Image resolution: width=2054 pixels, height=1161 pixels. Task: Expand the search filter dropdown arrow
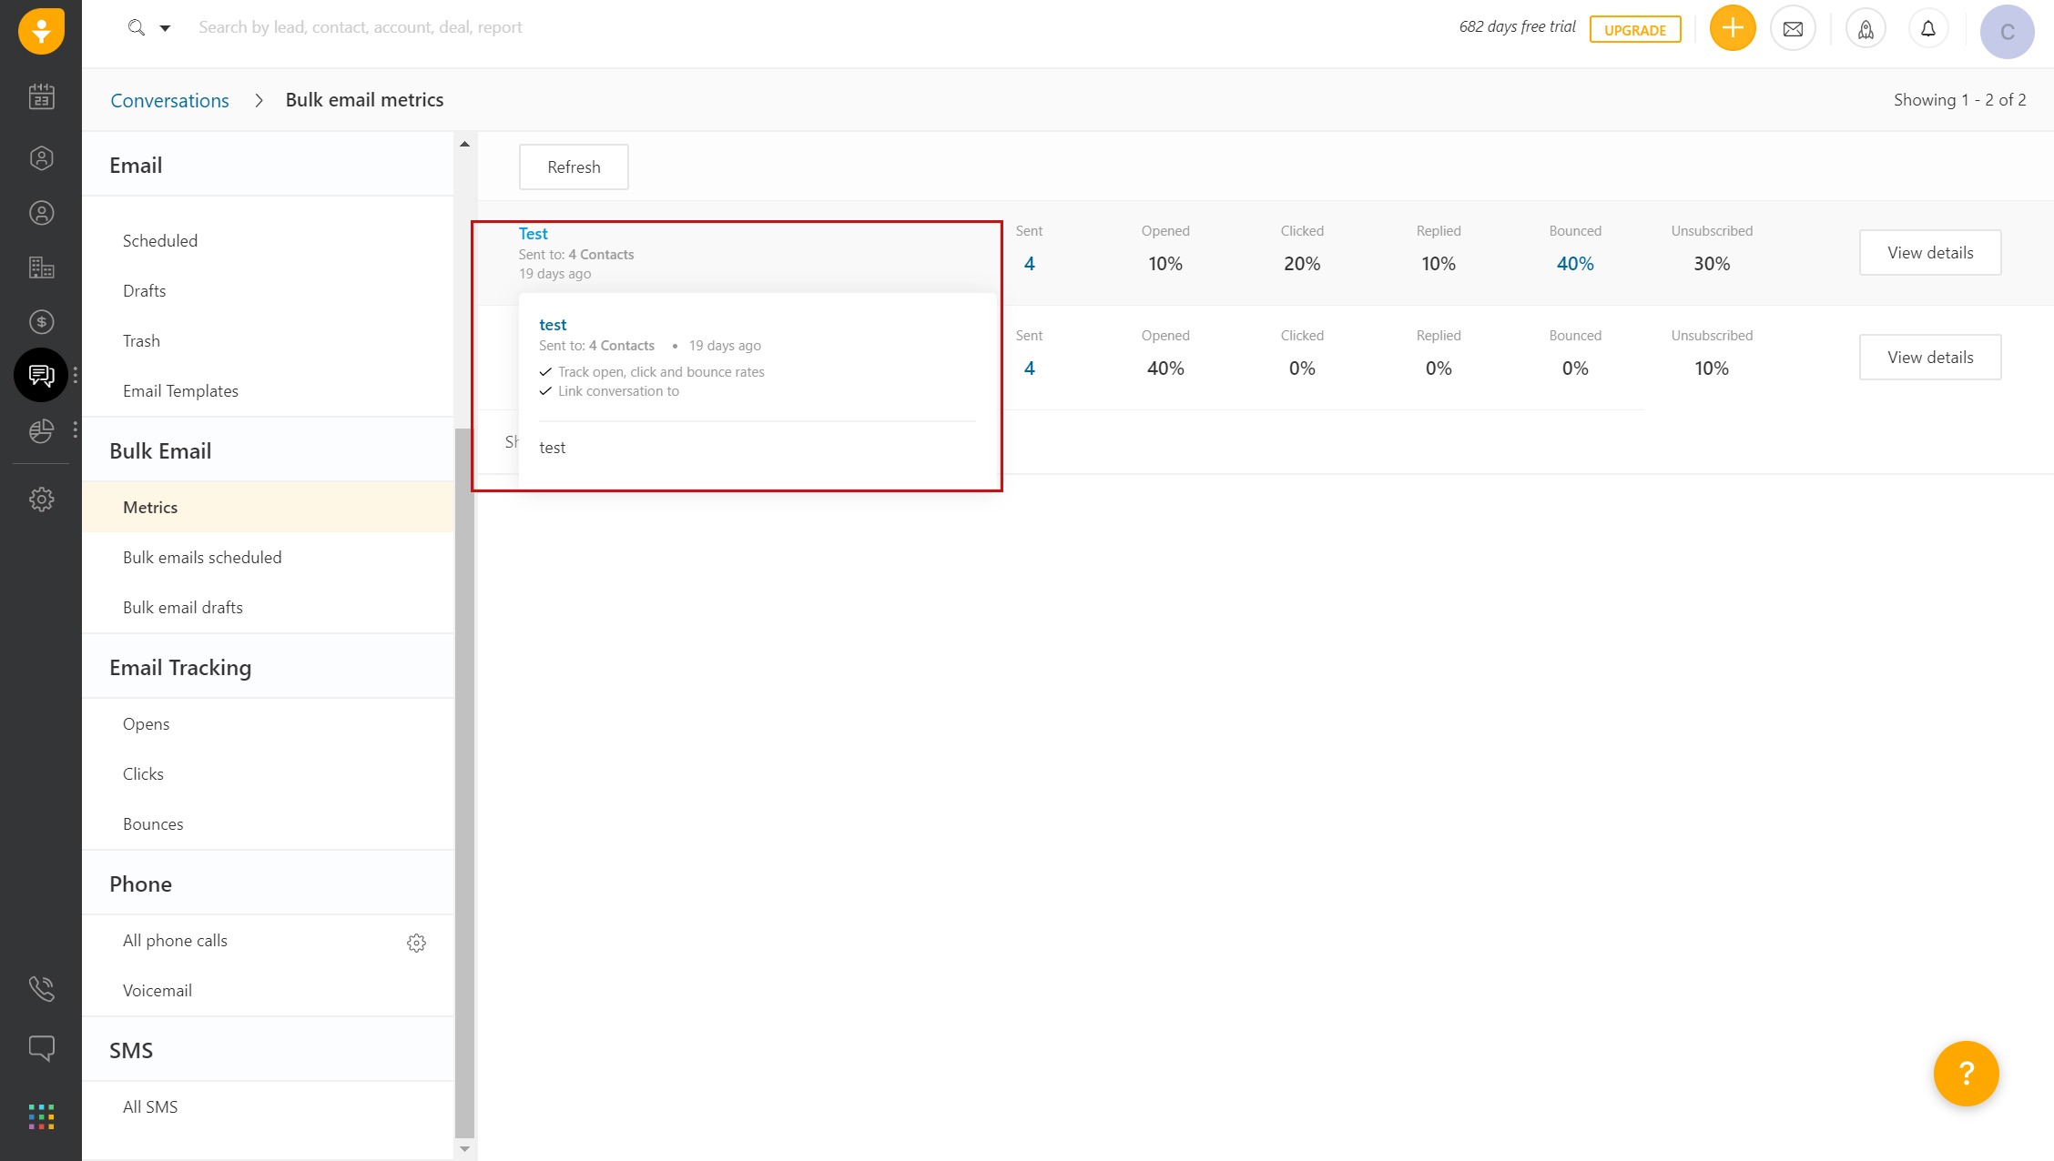tap(165, 28)
